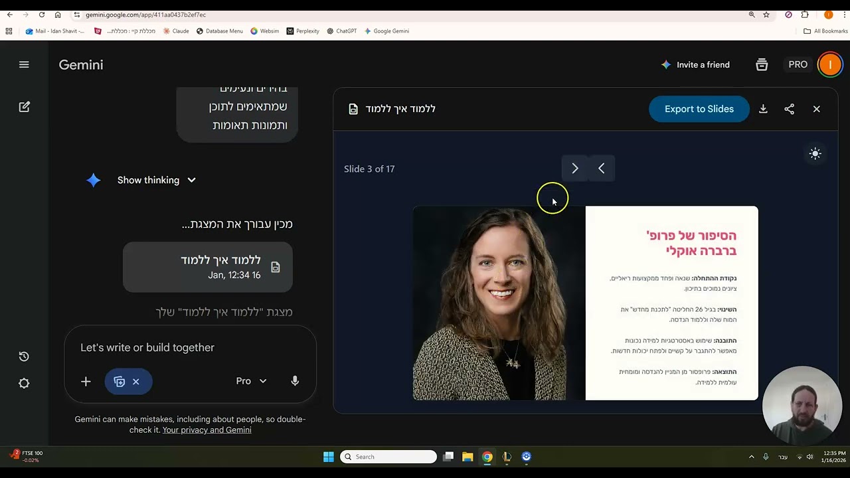Click the Gemini sparkle icon beside Show thinking
The image size is (850, 478).
[x=94, y=180]
